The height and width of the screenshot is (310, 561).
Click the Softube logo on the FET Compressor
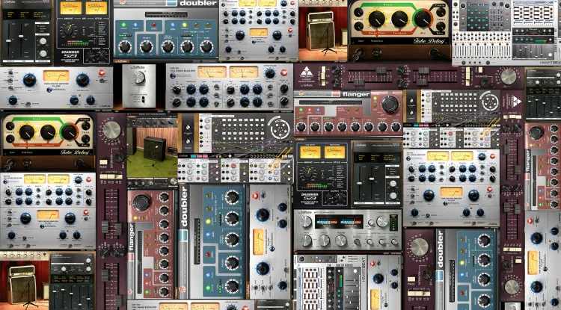[x=305, y=212]
